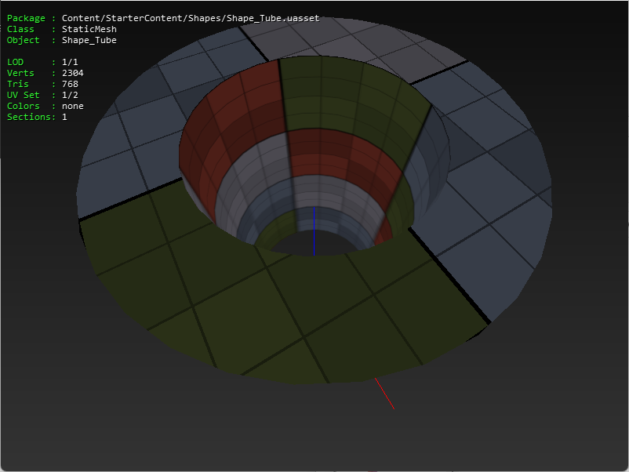This screenshot has height=472, width=629.
Task: Click the Package label
Action: 26,19
